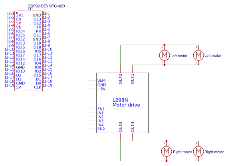Select the first Left motor symbol
This screenshot has height=166, width=228.
(165, 55)
